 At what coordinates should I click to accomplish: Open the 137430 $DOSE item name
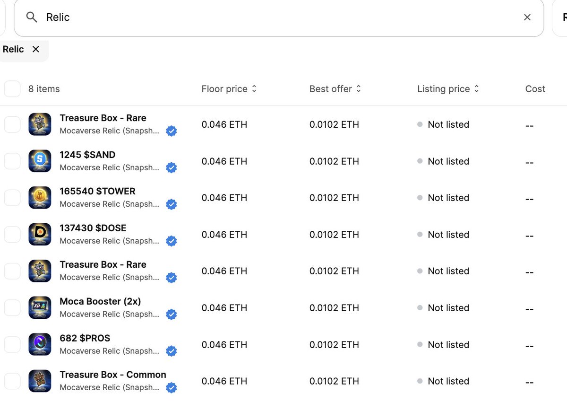pos(93,228)
